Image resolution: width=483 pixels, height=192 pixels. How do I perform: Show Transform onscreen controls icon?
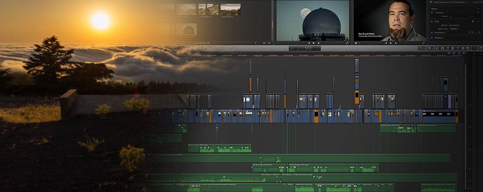[x=473, y=38]
